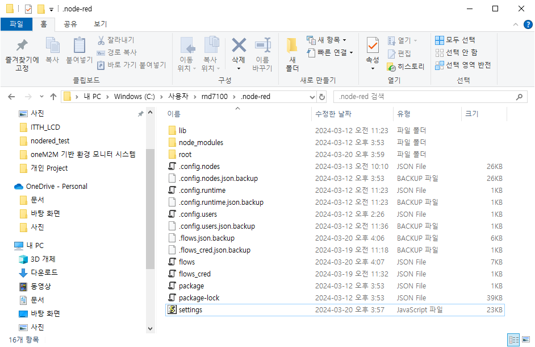Select the root folder
The width and height of the screenshot is (535, 347).
(x=185, y=155)
